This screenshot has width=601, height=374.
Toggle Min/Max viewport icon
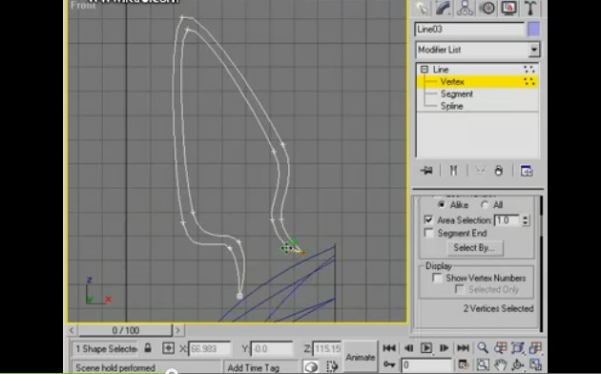[x=535, y=364]
